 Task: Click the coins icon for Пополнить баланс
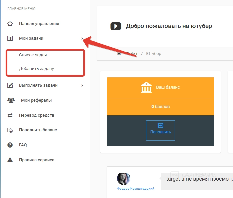pos(10,130)
